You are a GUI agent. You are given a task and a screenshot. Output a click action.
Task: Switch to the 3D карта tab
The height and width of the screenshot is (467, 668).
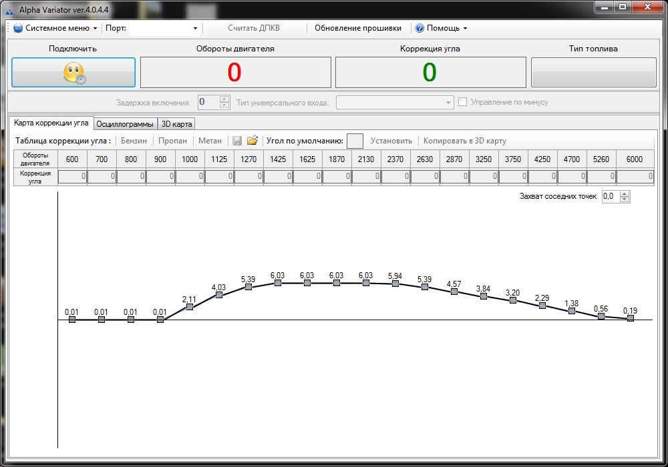(x=176, y=123)
